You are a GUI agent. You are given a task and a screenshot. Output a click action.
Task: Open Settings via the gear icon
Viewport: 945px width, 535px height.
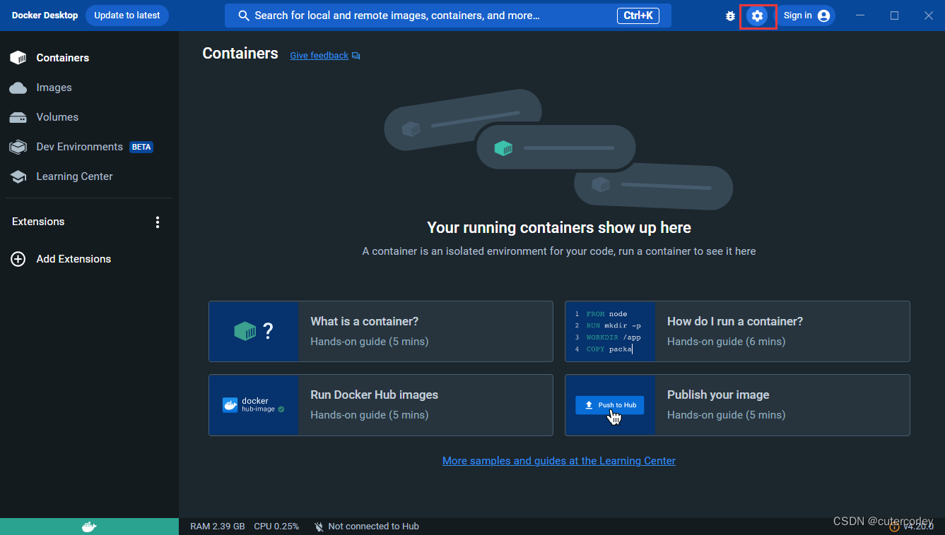[x=757, y=16]
